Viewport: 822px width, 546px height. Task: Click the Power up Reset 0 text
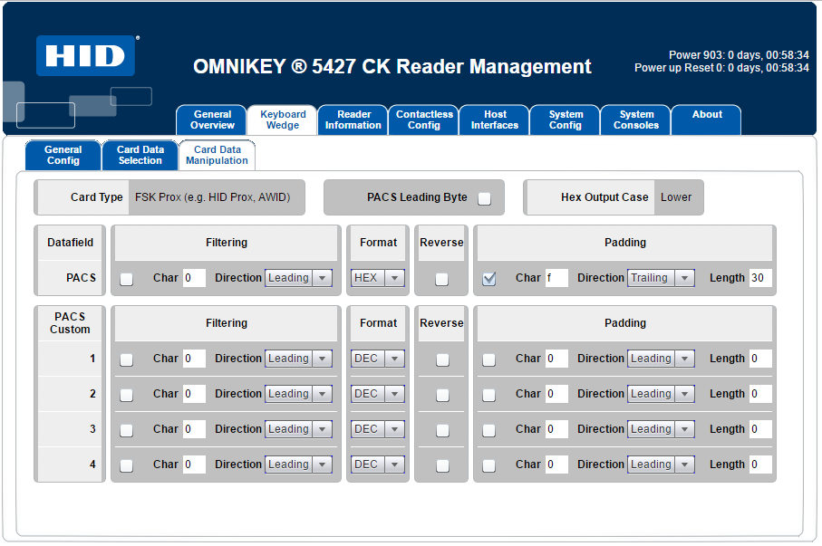point(722,68)
